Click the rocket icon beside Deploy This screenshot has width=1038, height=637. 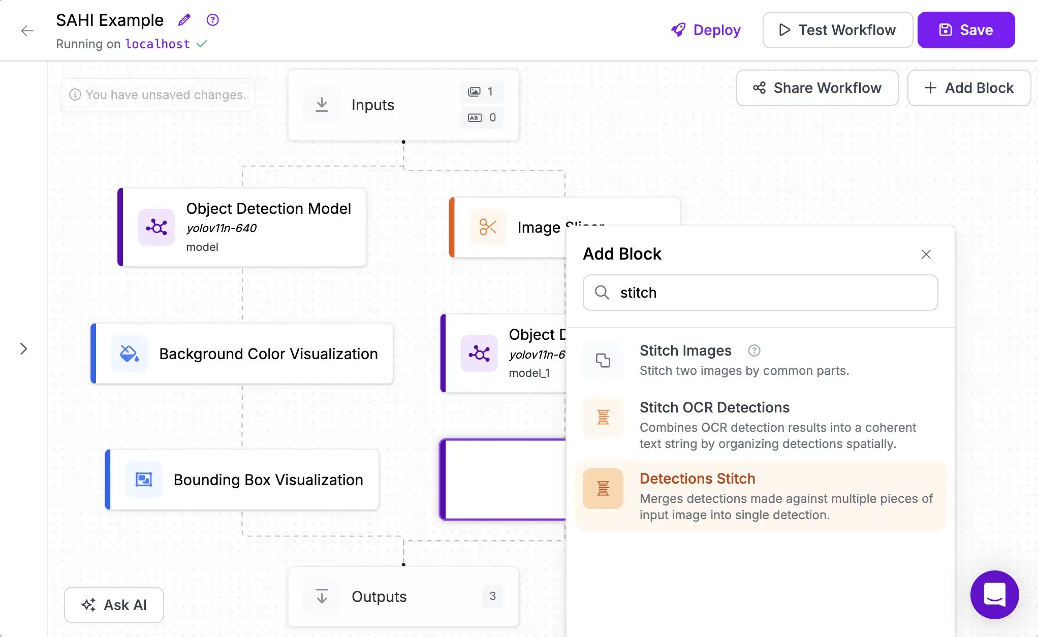coord(678,30)
